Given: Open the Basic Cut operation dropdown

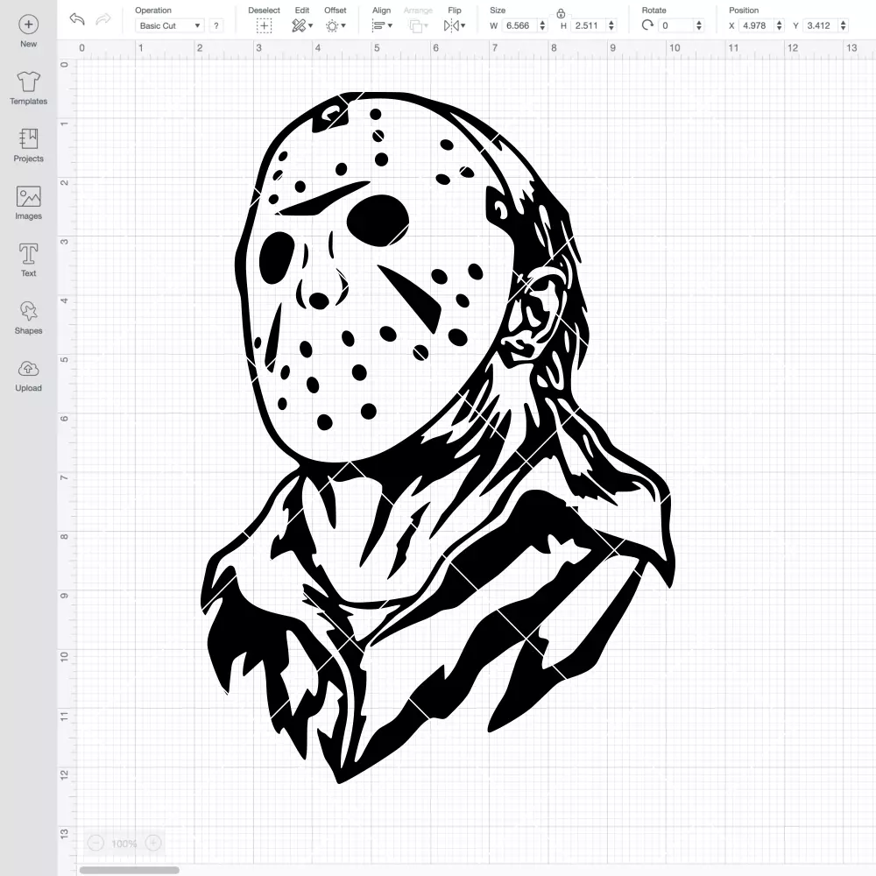Looking at the screenshot, I should coord(170,25).
